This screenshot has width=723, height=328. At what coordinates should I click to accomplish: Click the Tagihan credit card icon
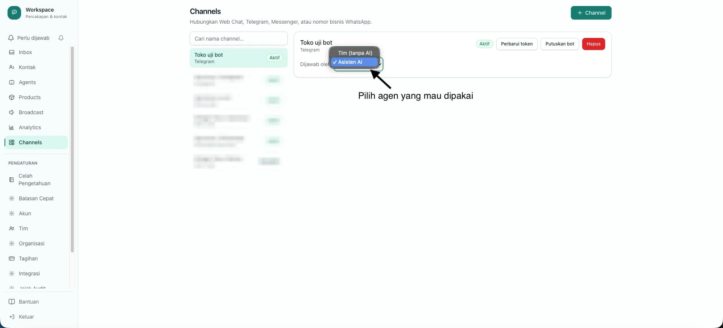click(x=12, y=258)
